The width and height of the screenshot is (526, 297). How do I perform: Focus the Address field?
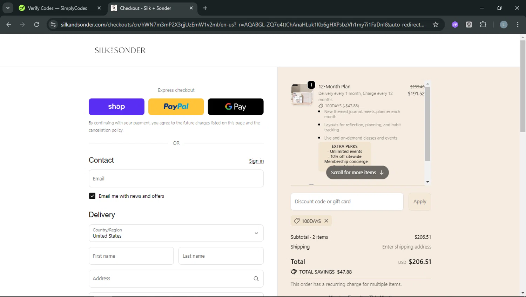point(176,278)
